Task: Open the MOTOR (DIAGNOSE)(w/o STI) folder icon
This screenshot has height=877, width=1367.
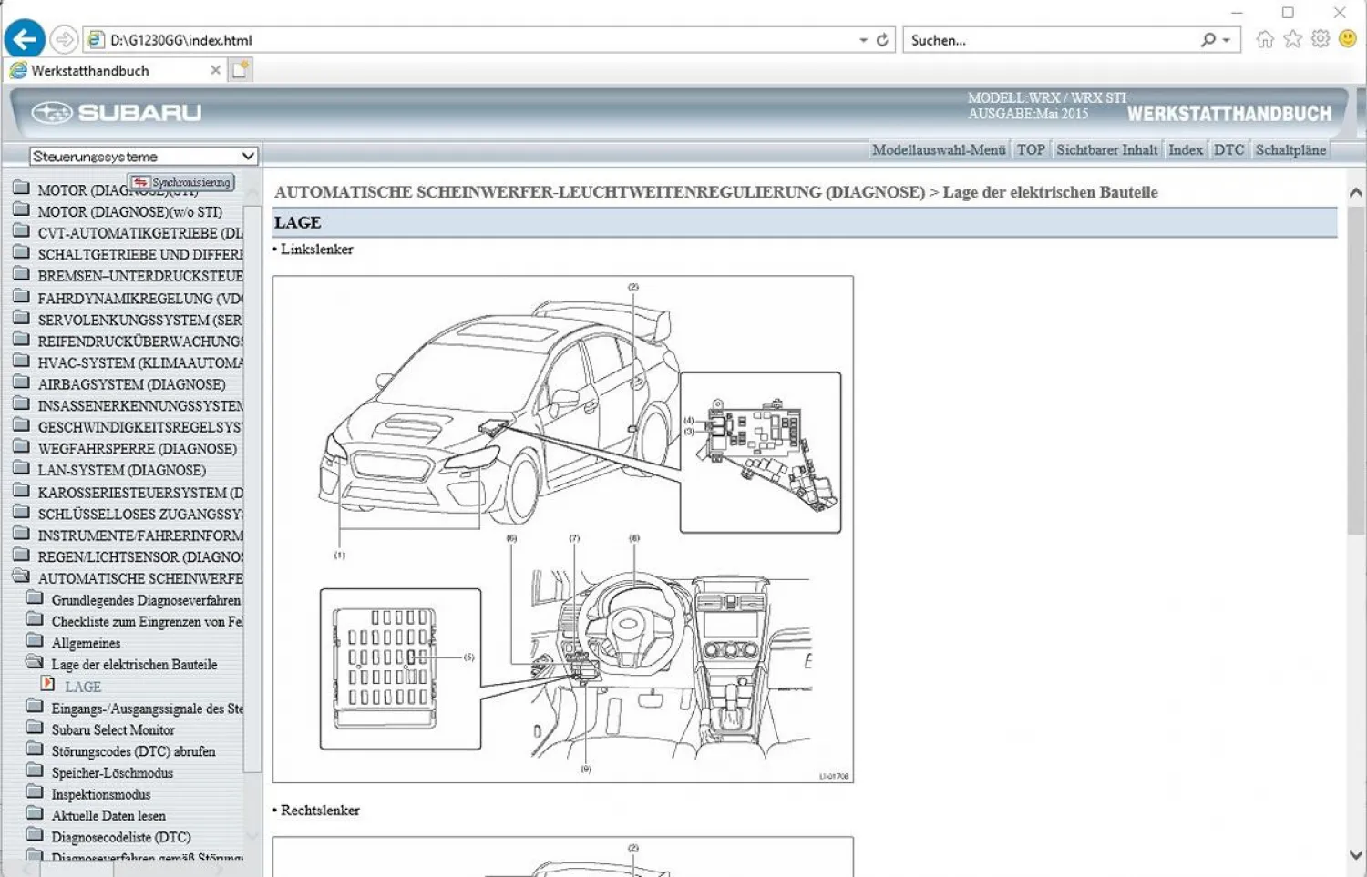Action: pos(21,211)
